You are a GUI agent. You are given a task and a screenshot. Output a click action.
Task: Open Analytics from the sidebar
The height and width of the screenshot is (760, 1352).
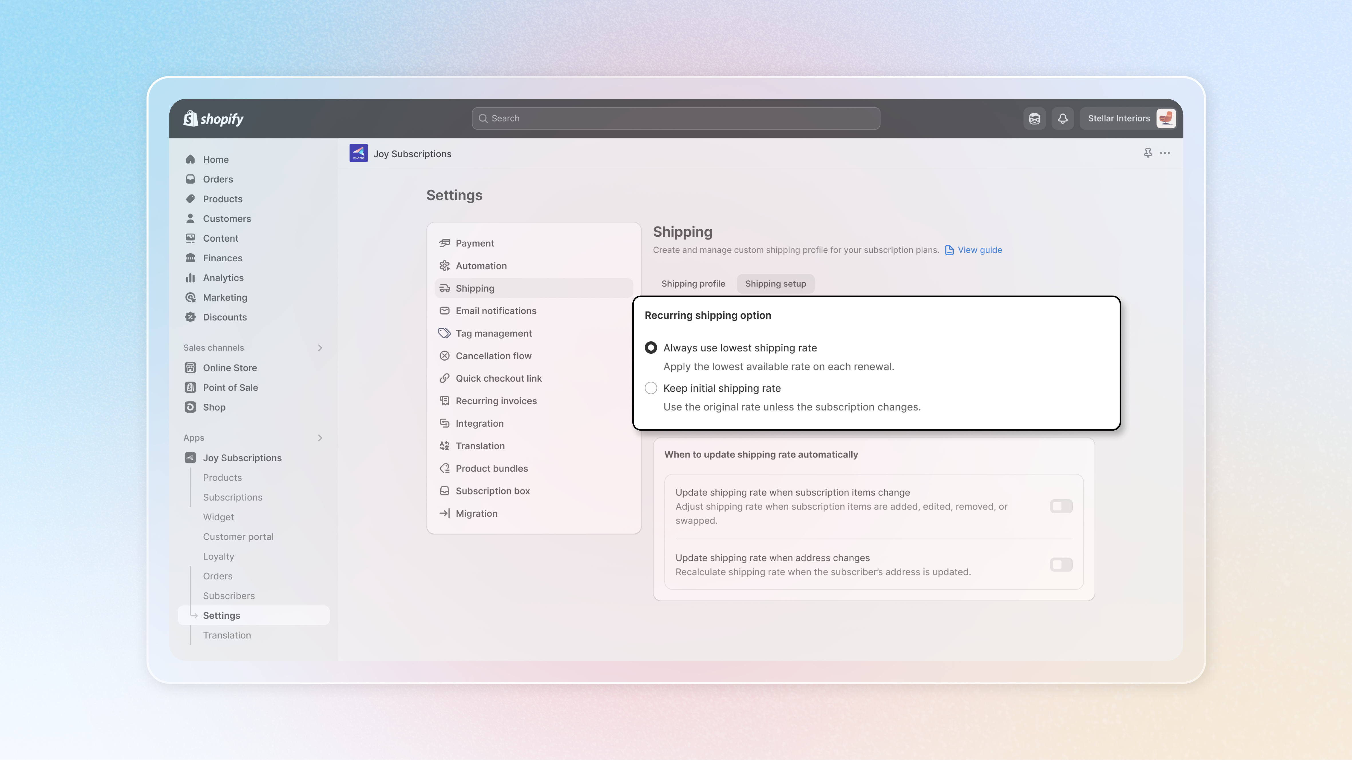[223, 278]
